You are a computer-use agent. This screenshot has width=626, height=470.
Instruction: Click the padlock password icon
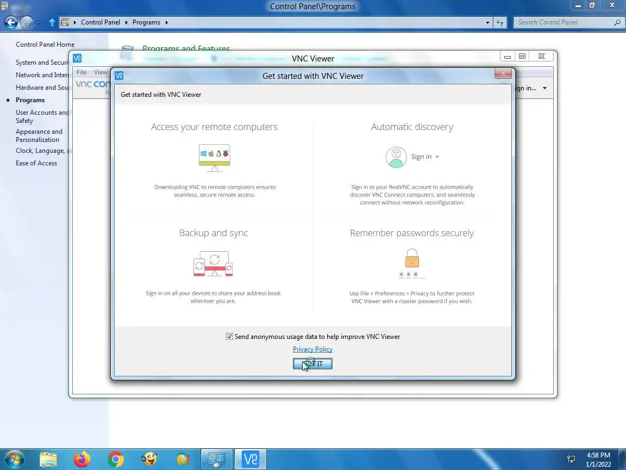tap(412, 258)
